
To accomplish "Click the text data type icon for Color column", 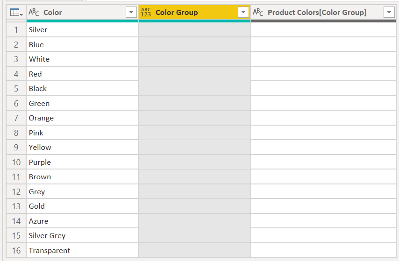I will pyautogui.click(x=34, y=13).
